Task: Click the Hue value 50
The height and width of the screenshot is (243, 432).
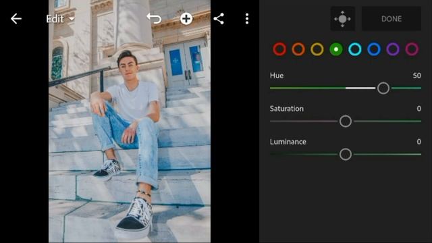Action: click(417, 76)
